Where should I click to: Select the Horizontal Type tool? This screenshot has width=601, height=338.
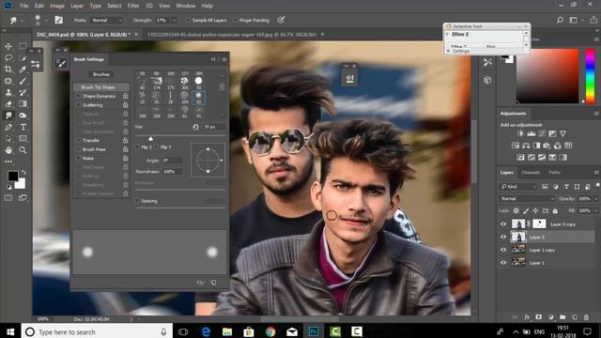click(23, 127)
